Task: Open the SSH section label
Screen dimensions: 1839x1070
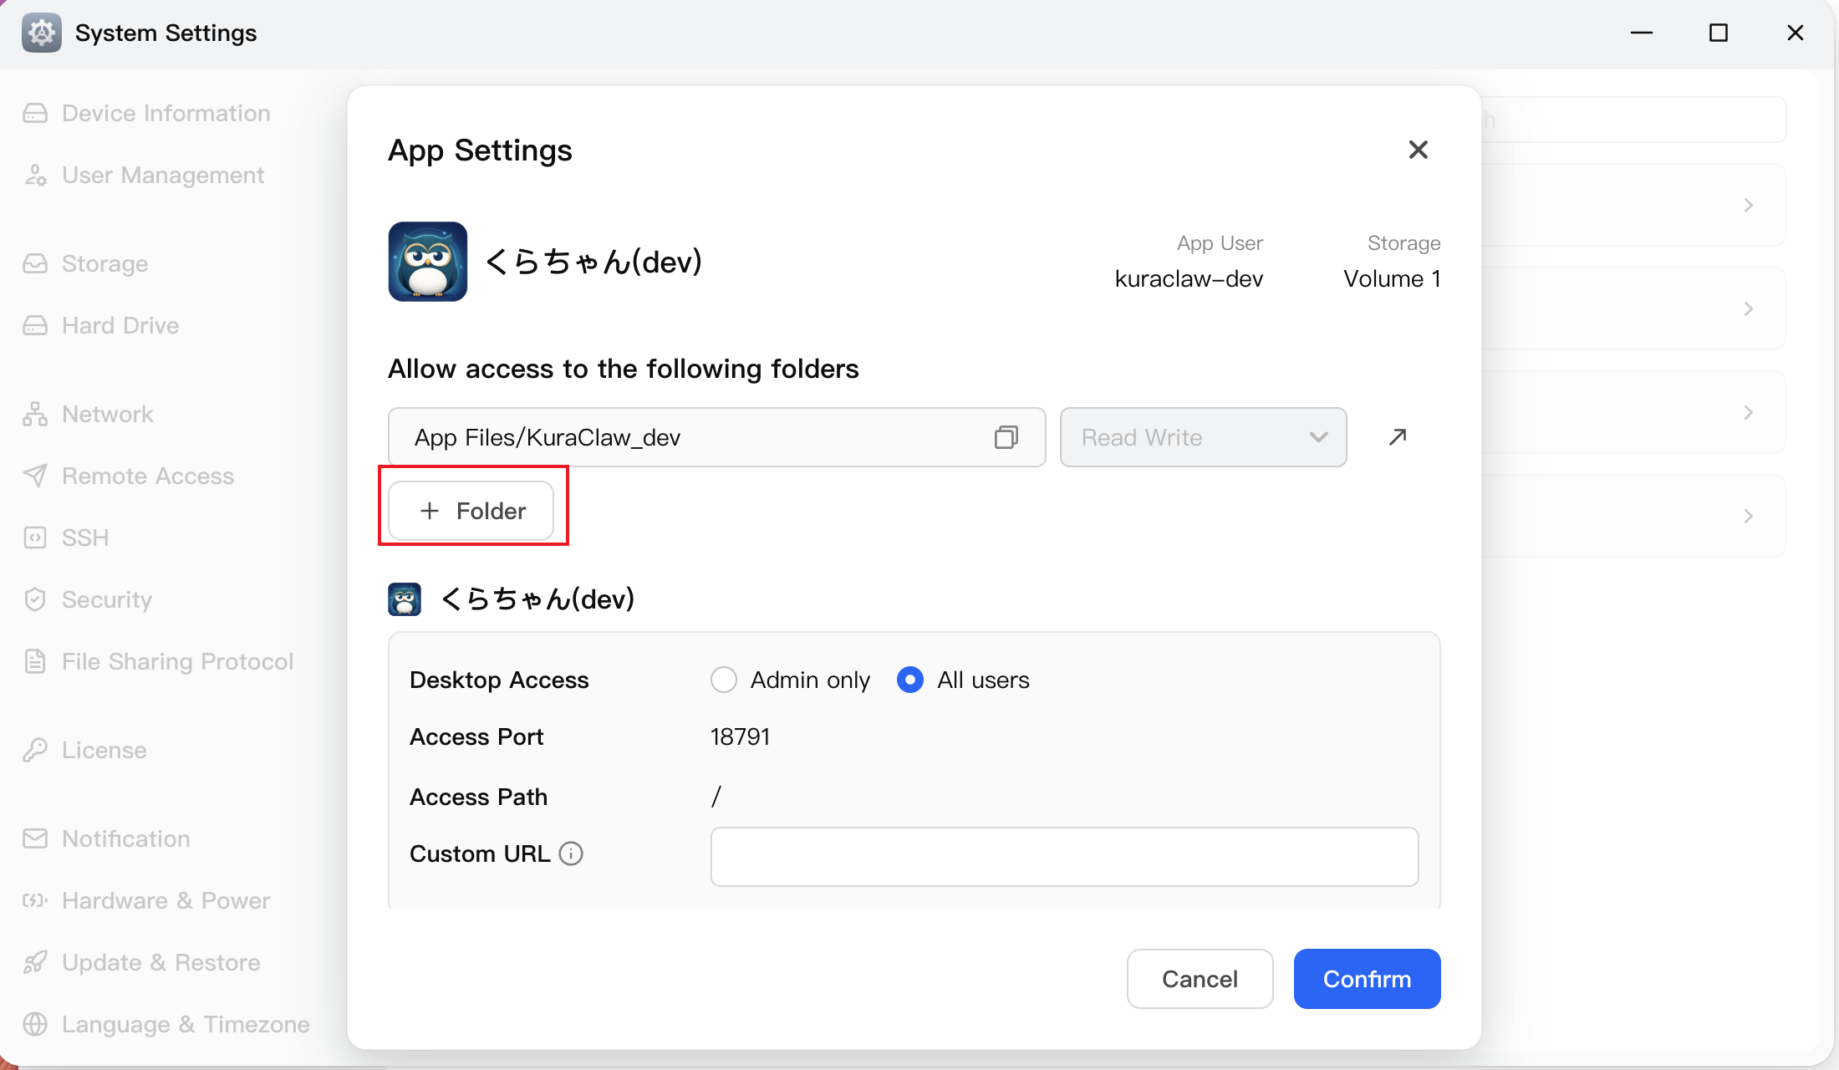Action: (85, 538)
